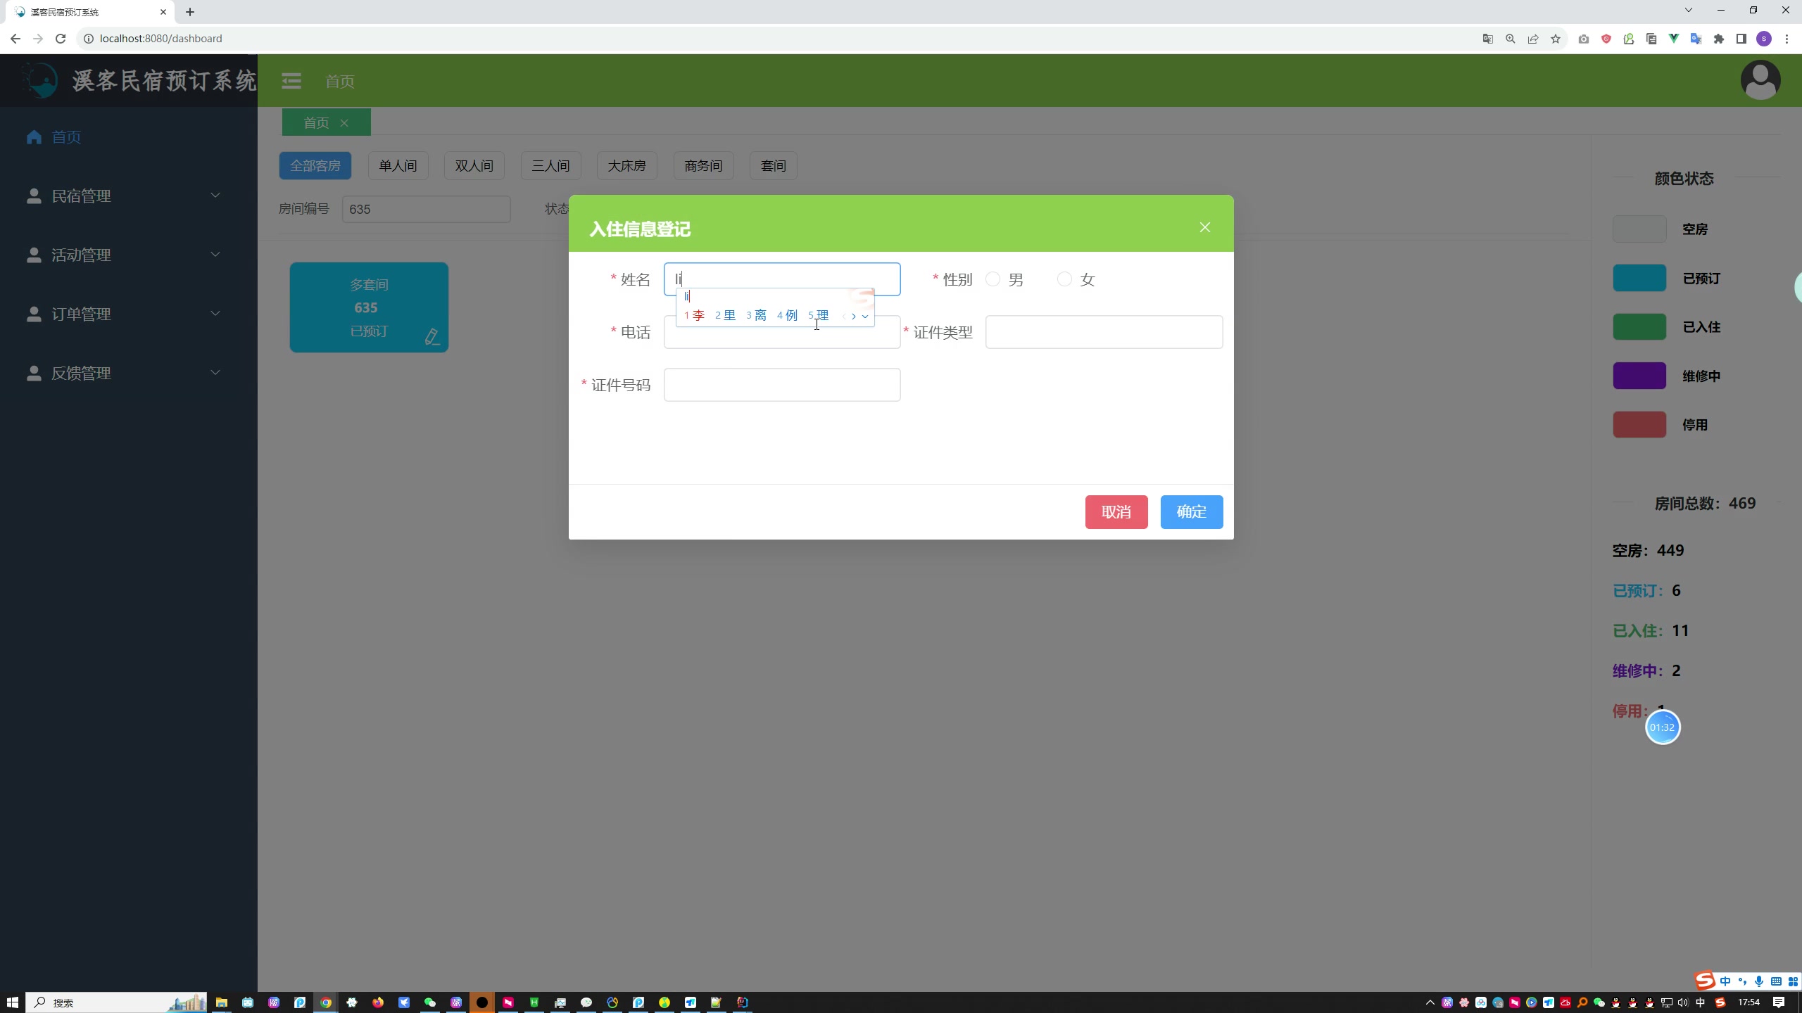
Task: Open Chrome three-dot menu
Action: click(x=1787, y=39)
